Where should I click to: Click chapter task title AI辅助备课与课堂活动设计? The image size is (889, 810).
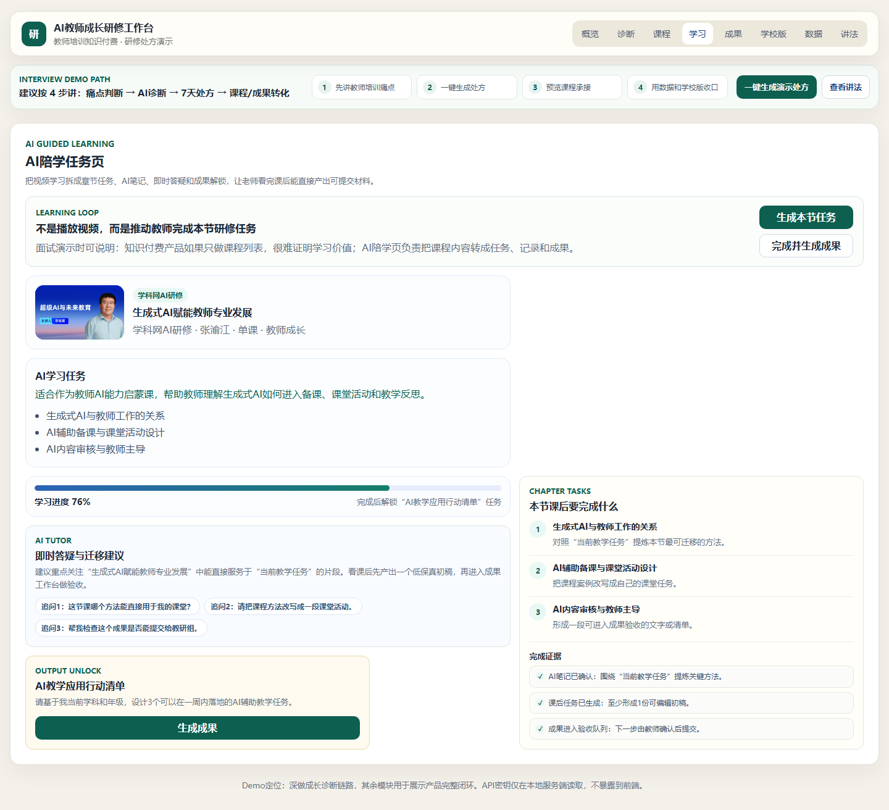click(605, 568)
